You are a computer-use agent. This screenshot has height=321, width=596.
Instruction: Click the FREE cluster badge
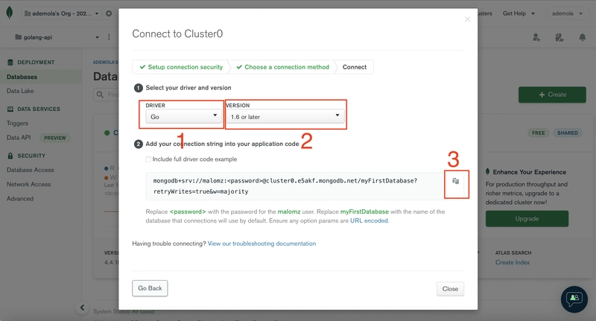[538, 133]
